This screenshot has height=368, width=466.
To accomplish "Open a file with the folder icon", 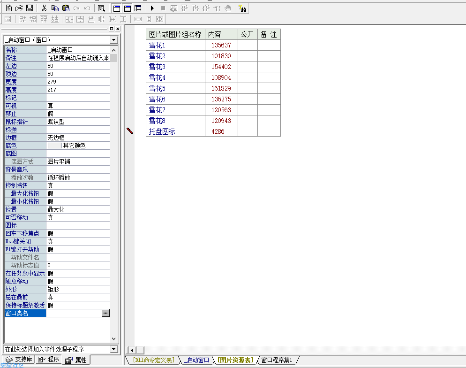I will [19, 8].
